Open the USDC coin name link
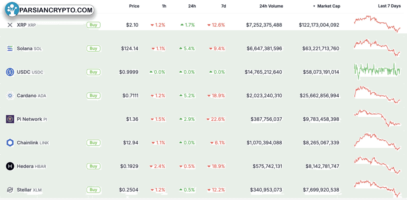Screen dimensions: 407x200 point(30,72)
